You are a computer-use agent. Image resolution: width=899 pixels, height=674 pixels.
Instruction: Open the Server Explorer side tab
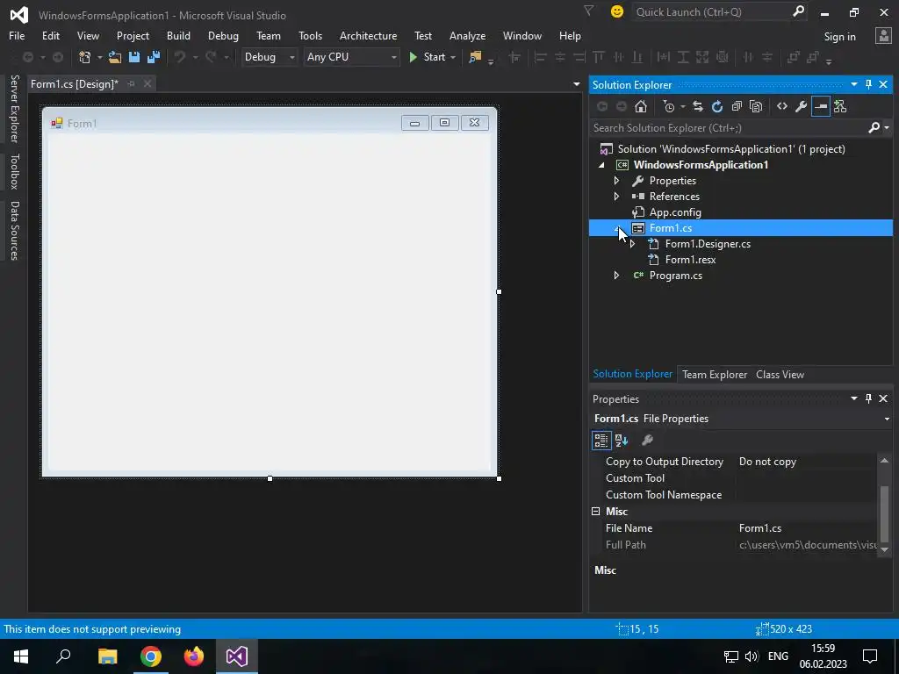pyautogui.click(x=14, y=108)
